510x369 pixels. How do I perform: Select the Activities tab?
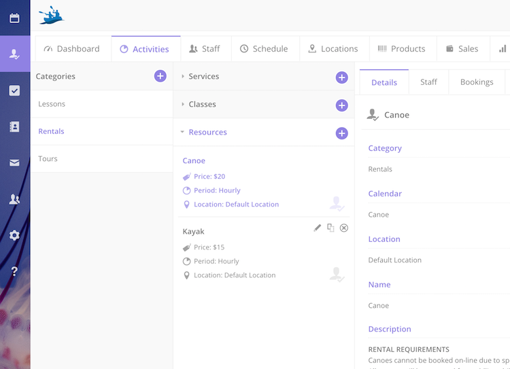pos(146,49)
